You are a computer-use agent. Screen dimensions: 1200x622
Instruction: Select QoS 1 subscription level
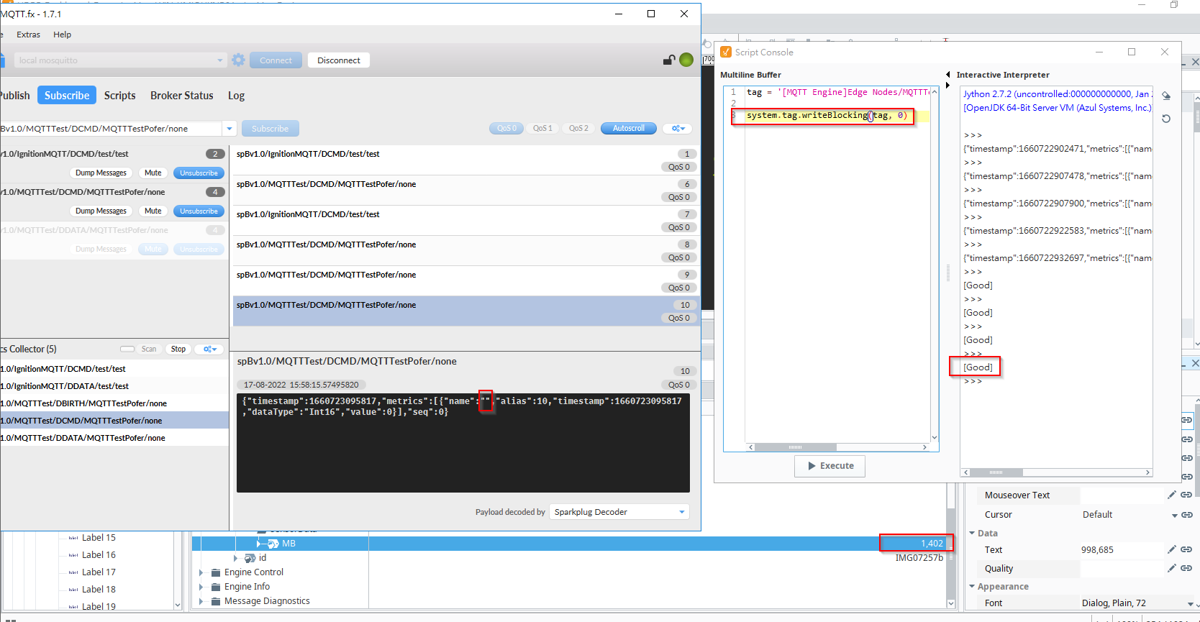(542, 128)
